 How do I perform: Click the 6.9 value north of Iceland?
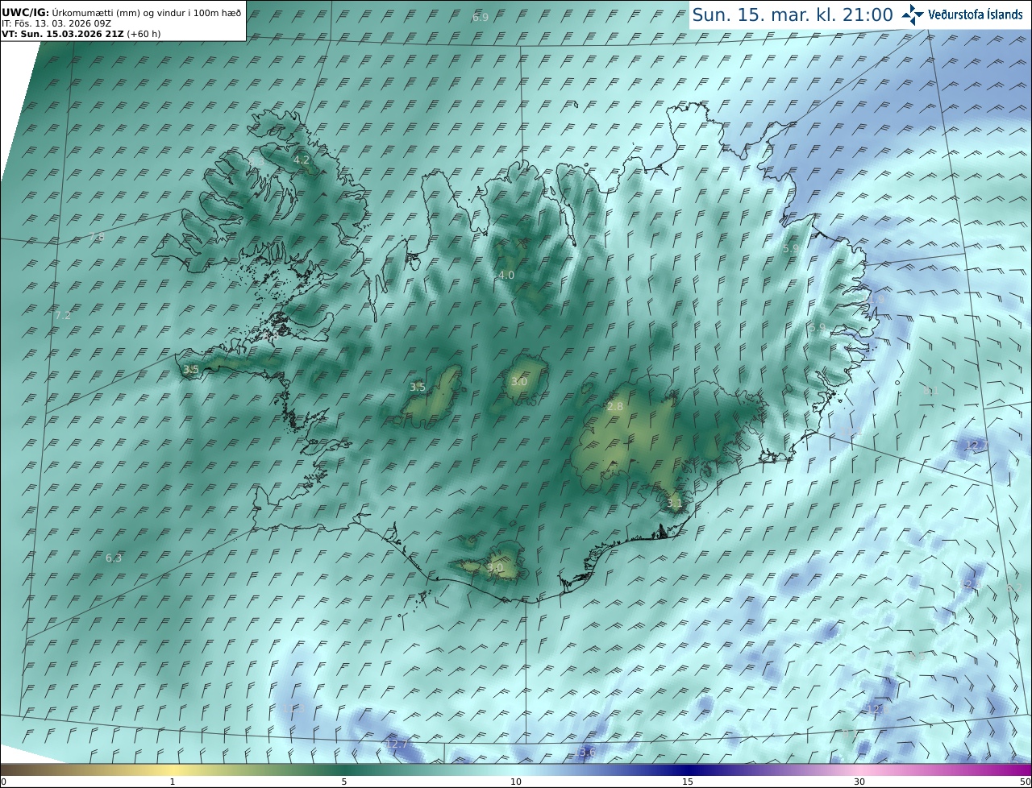(x=481, y=17)
